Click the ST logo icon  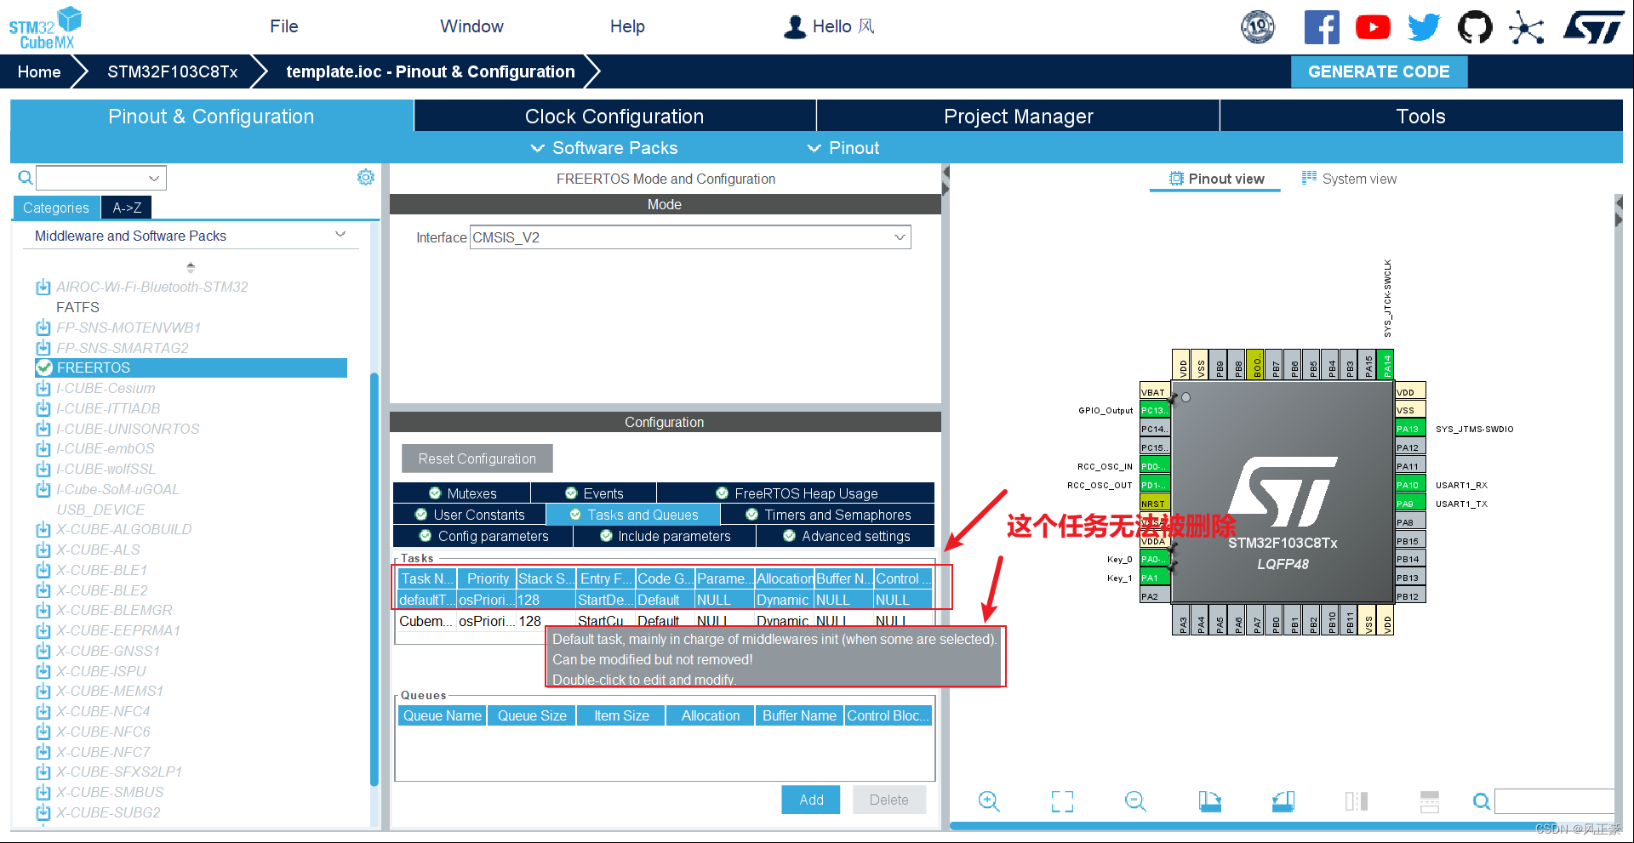1593,27
